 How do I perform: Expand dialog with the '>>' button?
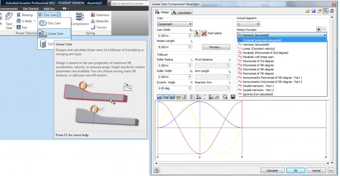(331, 170)
